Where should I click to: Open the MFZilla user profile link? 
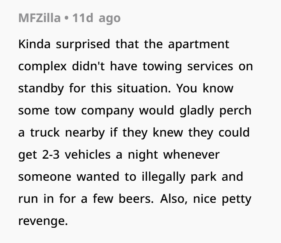click(x=39, y=18)
